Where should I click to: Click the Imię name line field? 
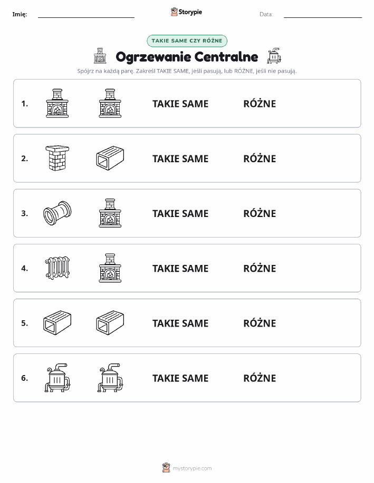click(x=86, y=14)
